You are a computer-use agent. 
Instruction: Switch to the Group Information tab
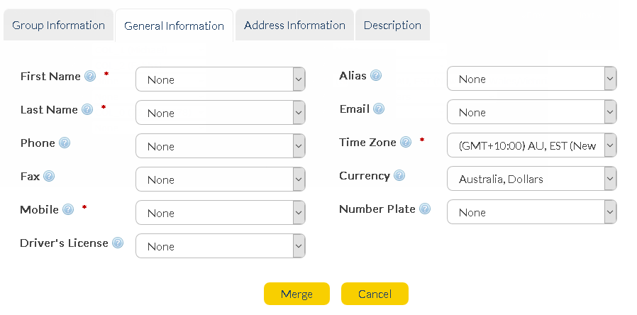pyautogui.click(x=58, y=26)
